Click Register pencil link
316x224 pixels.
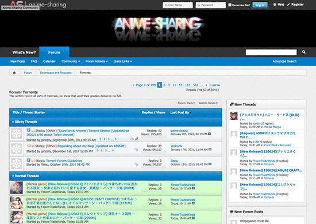tap(295, 5)
